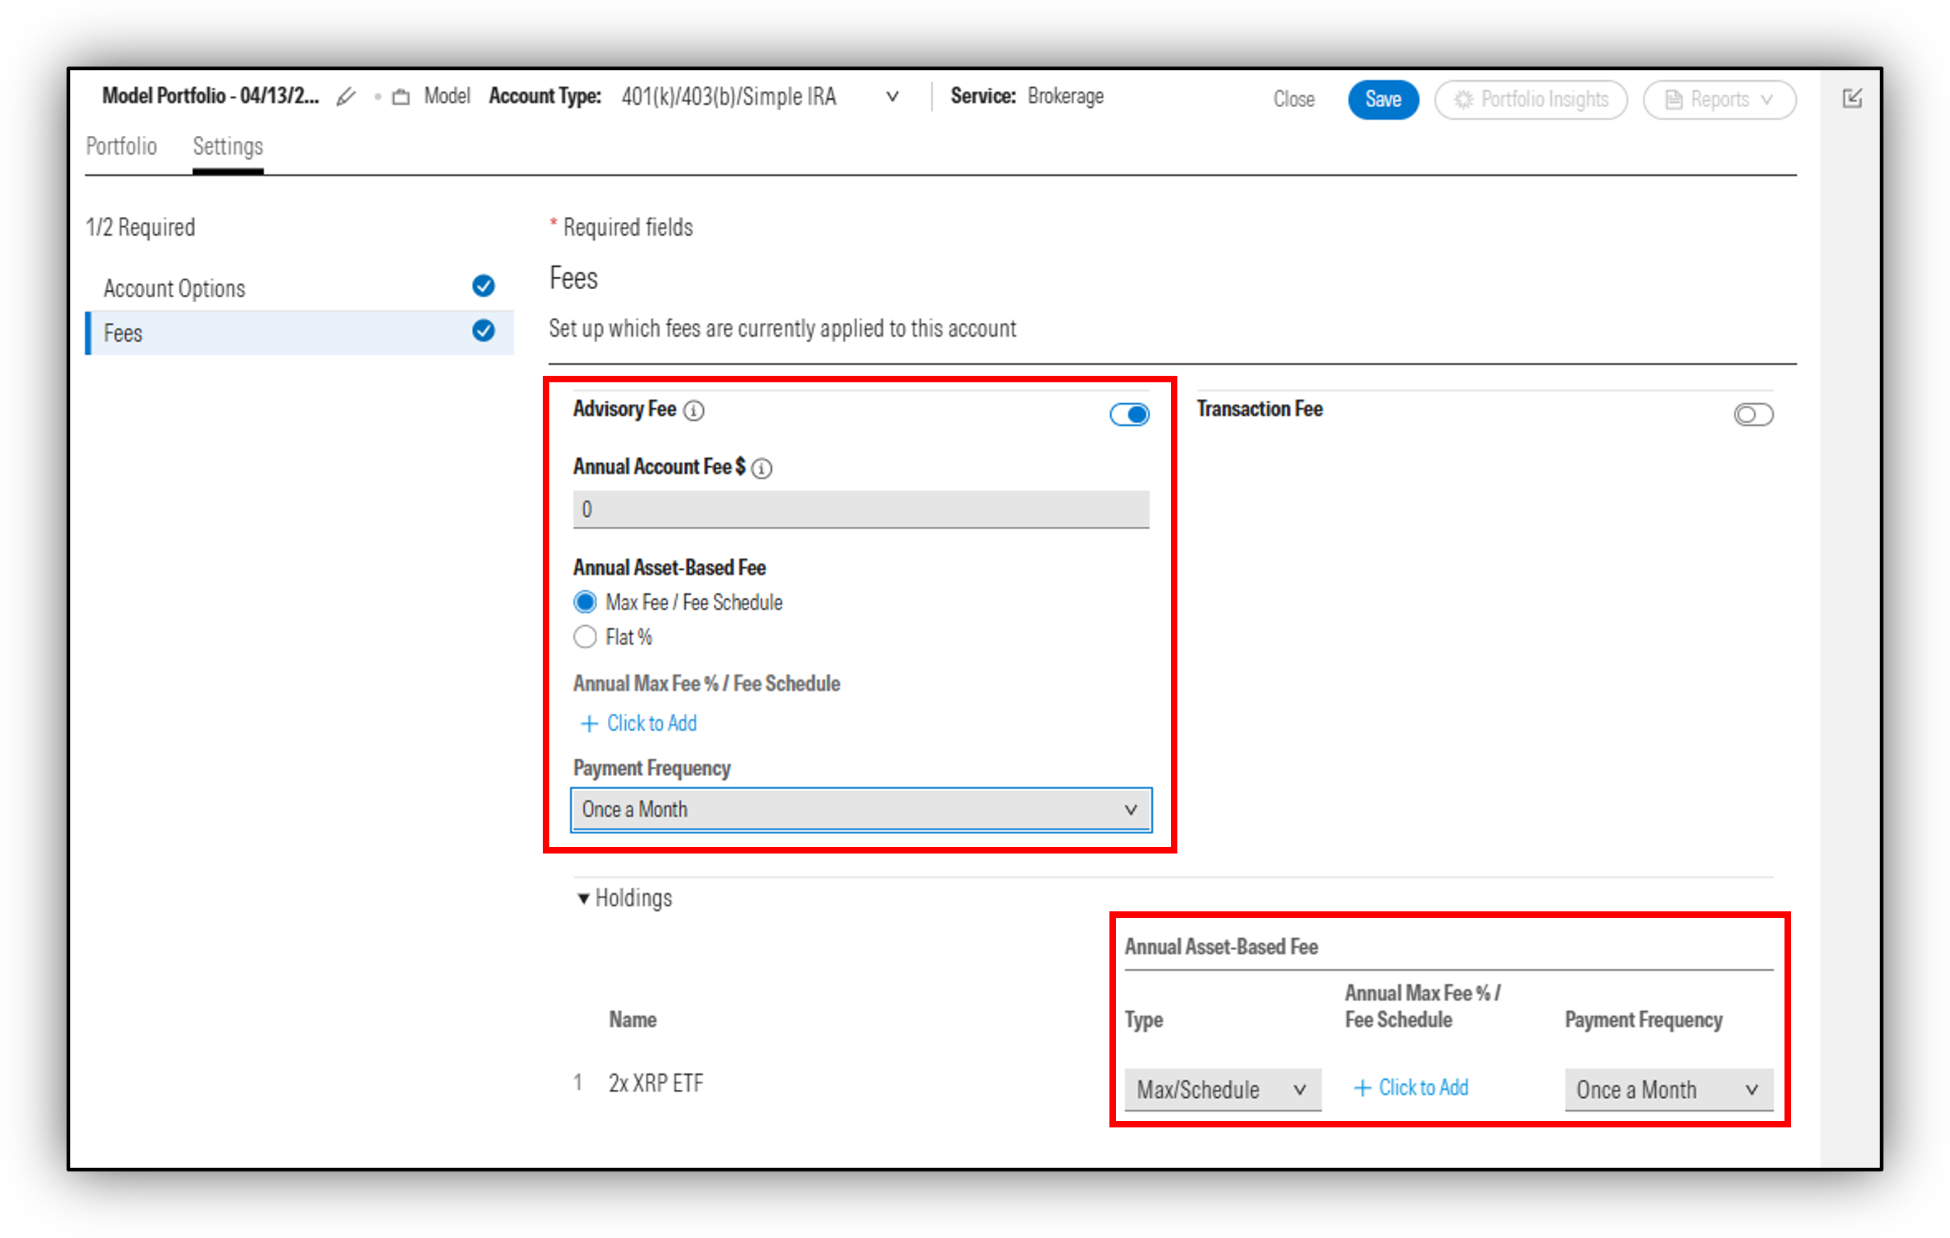The width and height of the screenshot is (1950, 1238).
Task: Open the Max/Schedule Type dropdown for 2x XRP ETF
Action: (1223, 1090)
